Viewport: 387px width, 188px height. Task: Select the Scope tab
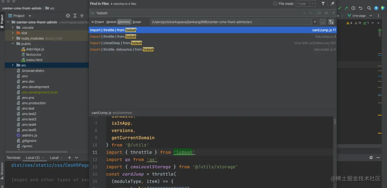pos(137,22)
